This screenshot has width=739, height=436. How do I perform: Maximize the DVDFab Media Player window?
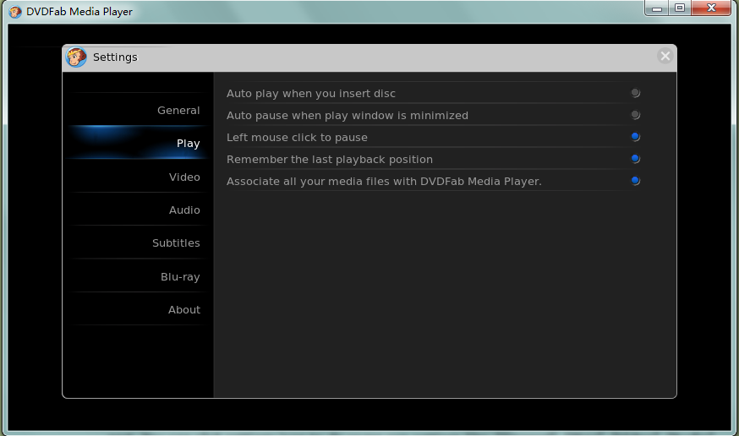[x=680, y=8]
